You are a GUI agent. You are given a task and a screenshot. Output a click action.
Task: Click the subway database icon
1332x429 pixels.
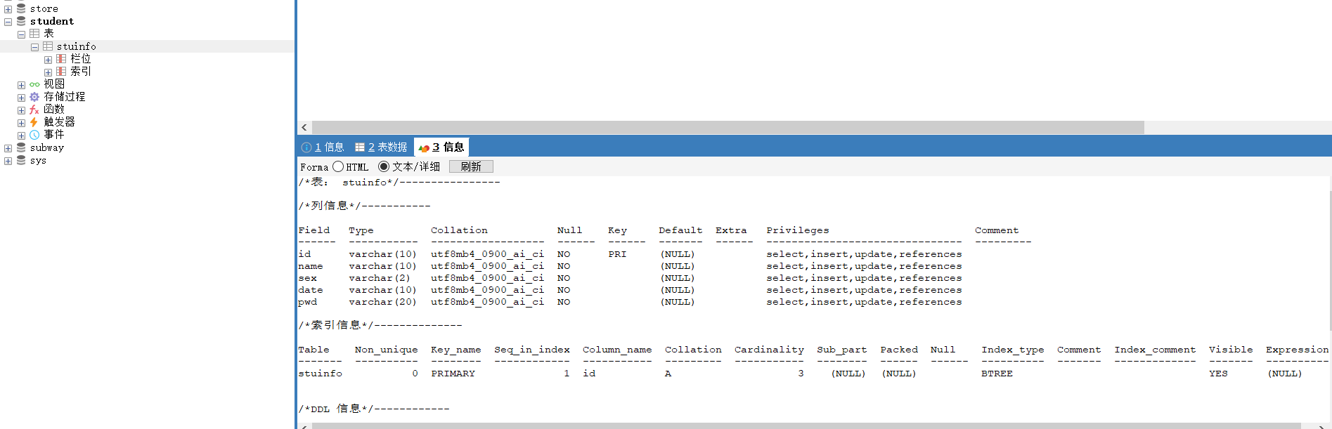(21, 147)
